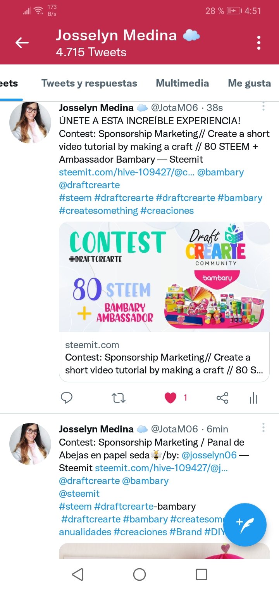Share the contest tweet via share icon

(x=222, y=398)
